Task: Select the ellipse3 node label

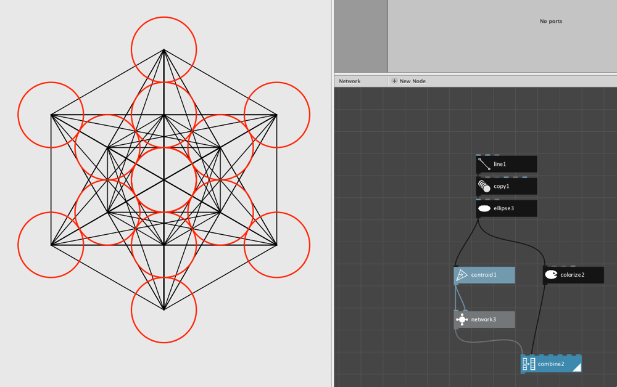Action: click(x=503, y=208)
